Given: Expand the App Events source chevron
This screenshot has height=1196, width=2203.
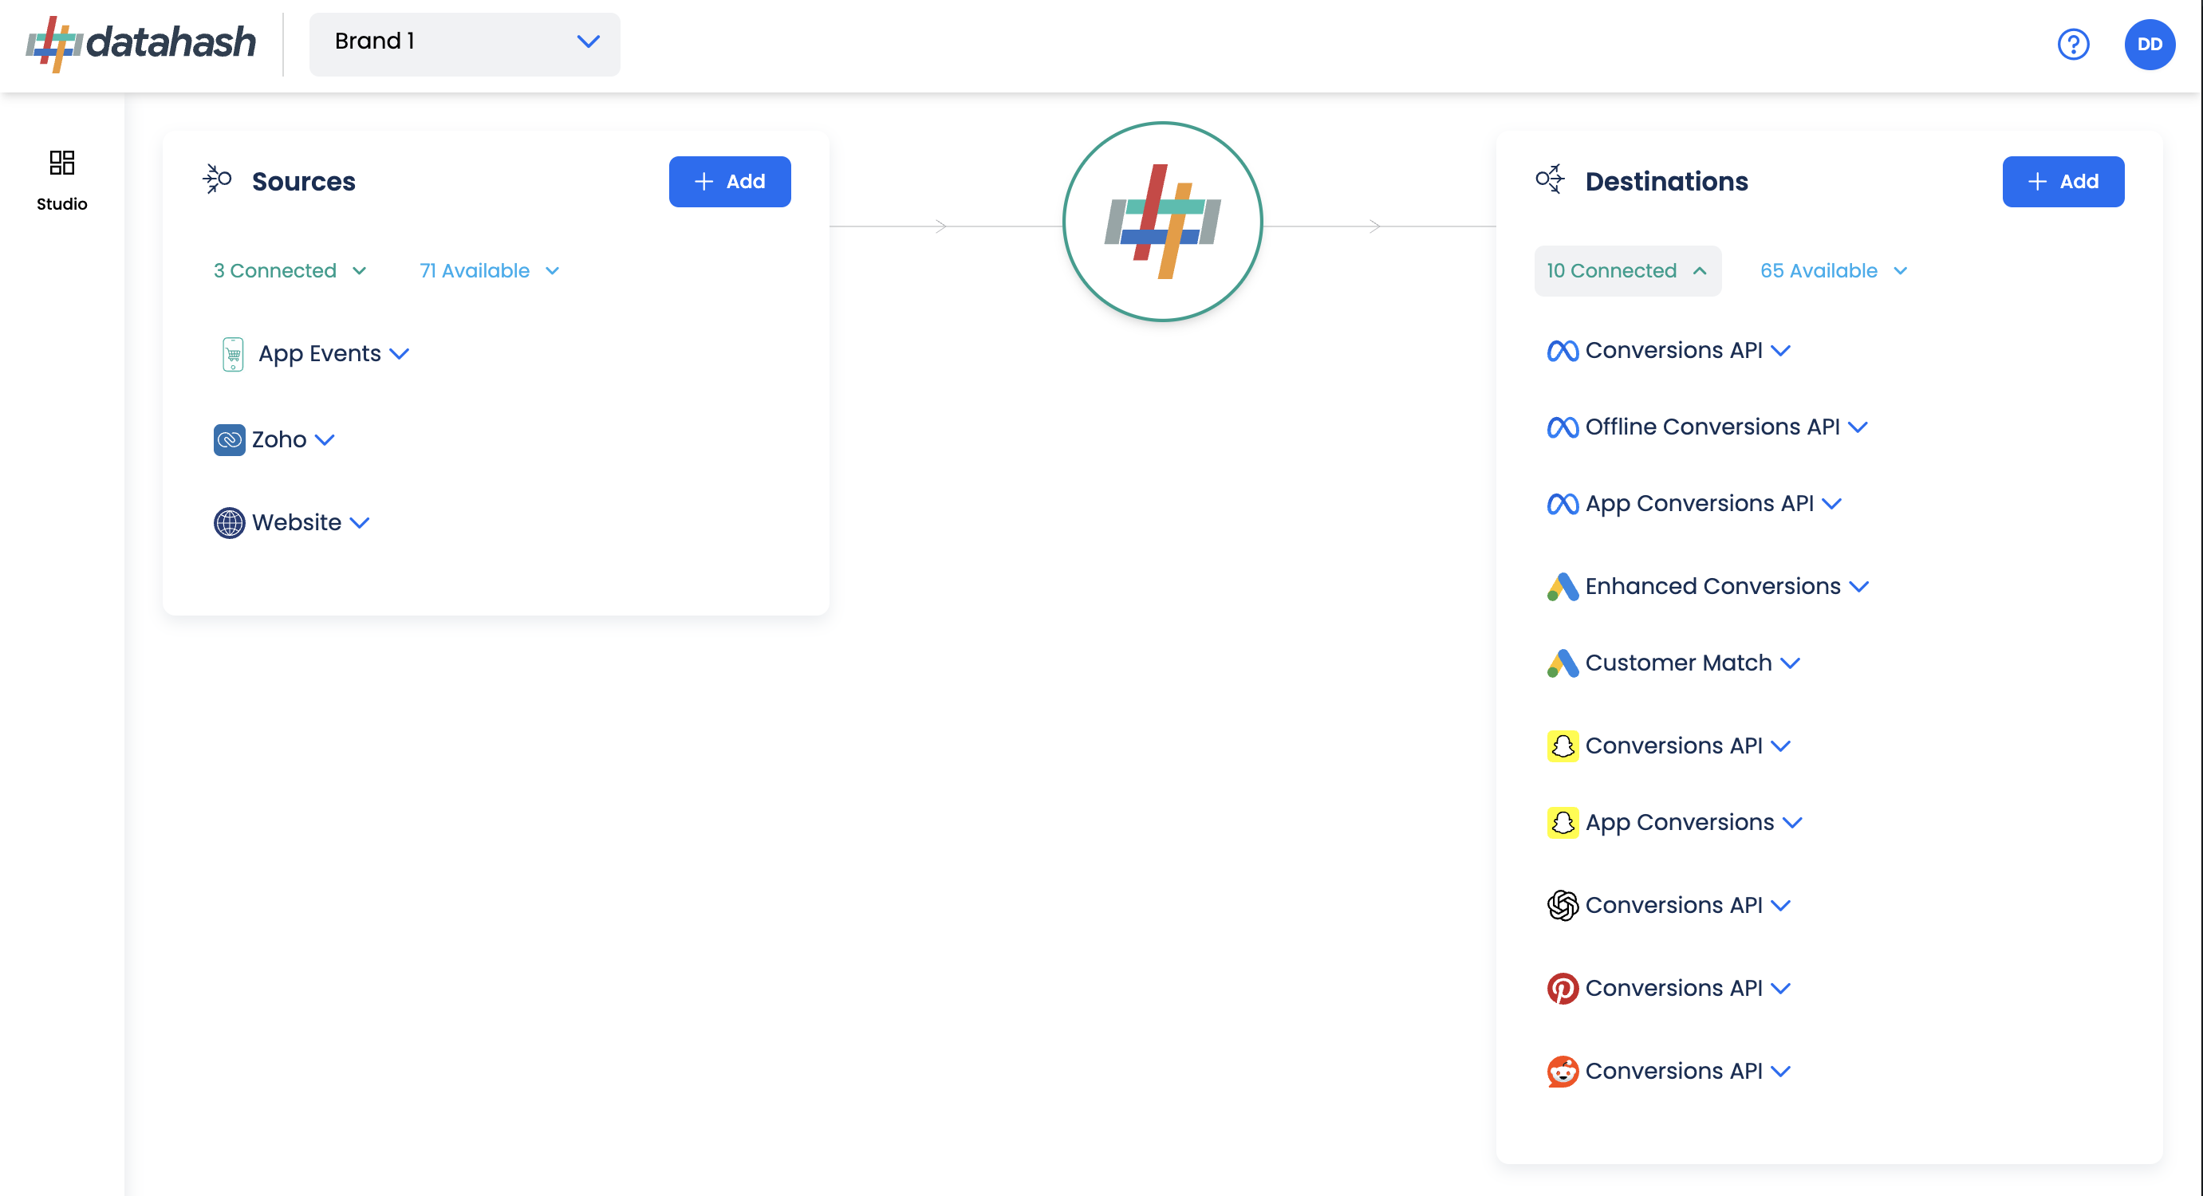Looking at the screenshot, I should (x=400, y=354).
